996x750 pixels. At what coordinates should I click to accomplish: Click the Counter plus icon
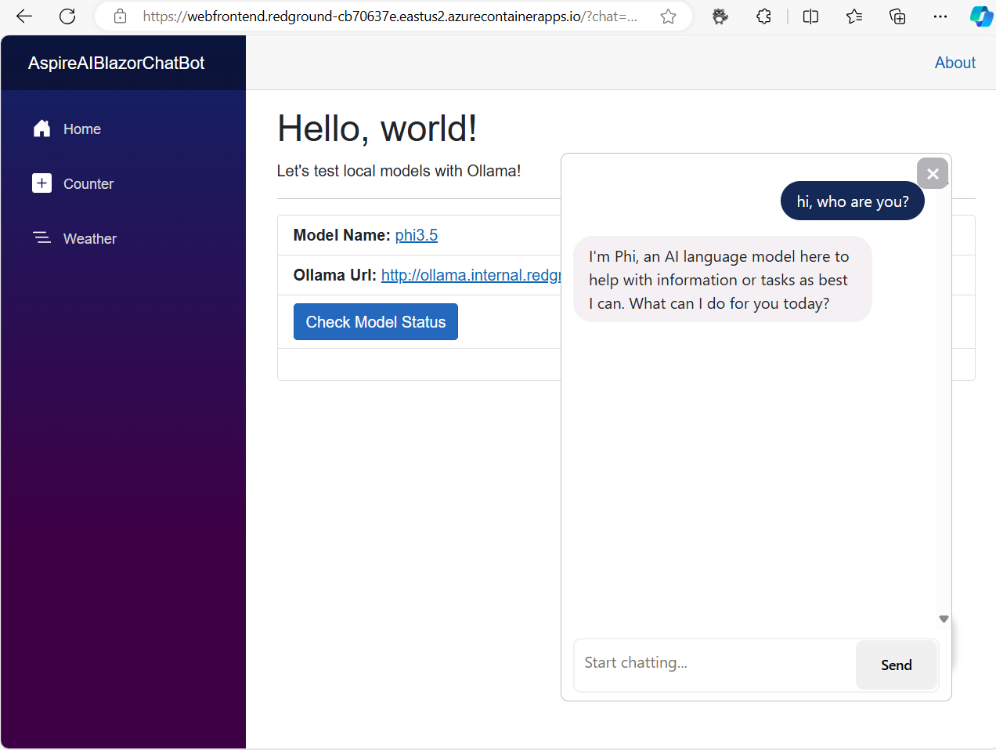[x=41, y=183]
